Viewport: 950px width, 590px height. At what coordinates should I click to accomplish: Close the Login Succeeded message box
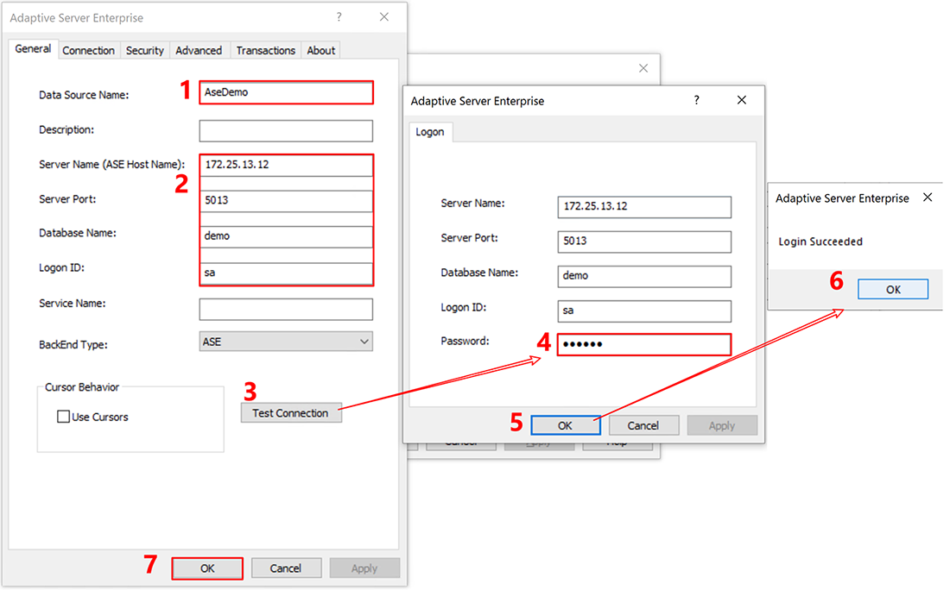coord(928,198)
